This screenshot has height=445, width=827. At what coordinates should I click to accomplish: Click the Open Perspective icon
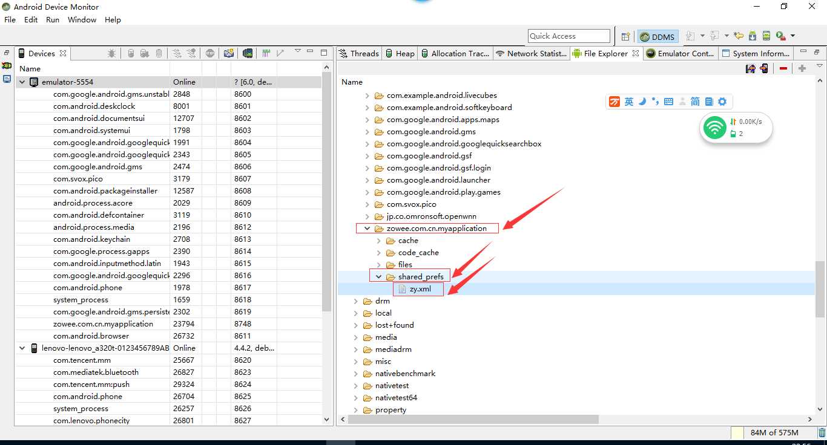[626, 36]
